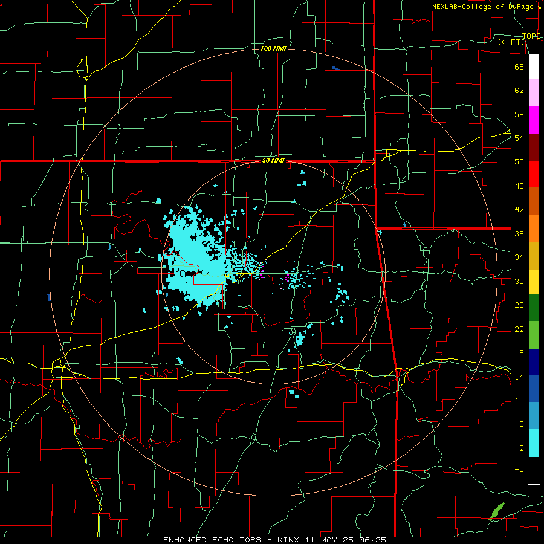Click the '38' legend value
Image resolution: width=544 pixels, height=544 pixels.
tap(519, 233)
